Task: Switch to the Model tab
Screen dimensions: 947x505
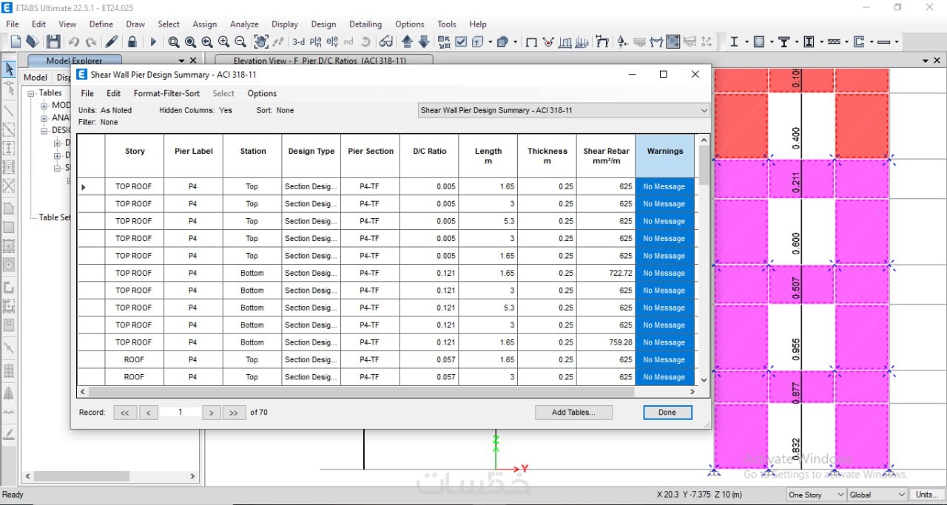Action: tap(36, 78)
